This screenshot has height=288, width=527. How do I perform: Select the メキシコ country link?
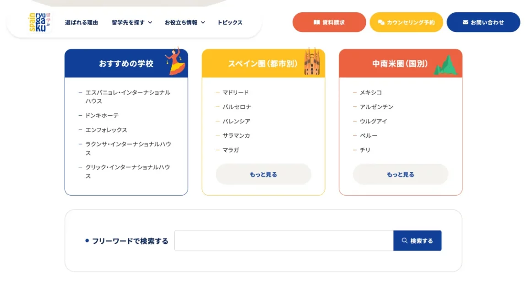tap(370, 92)
